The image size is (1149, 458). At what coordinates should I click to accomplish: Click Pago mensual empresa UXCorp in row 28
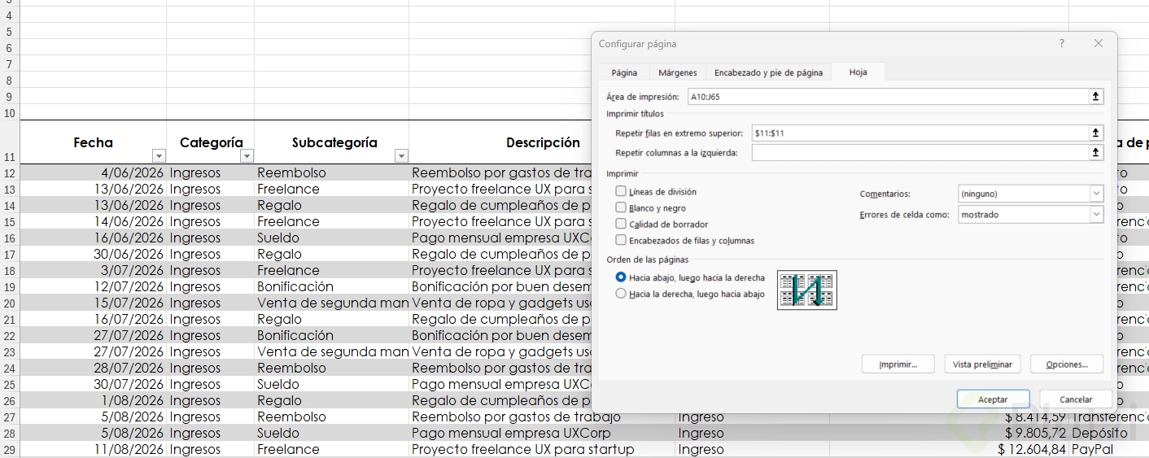tap(543, 433)
